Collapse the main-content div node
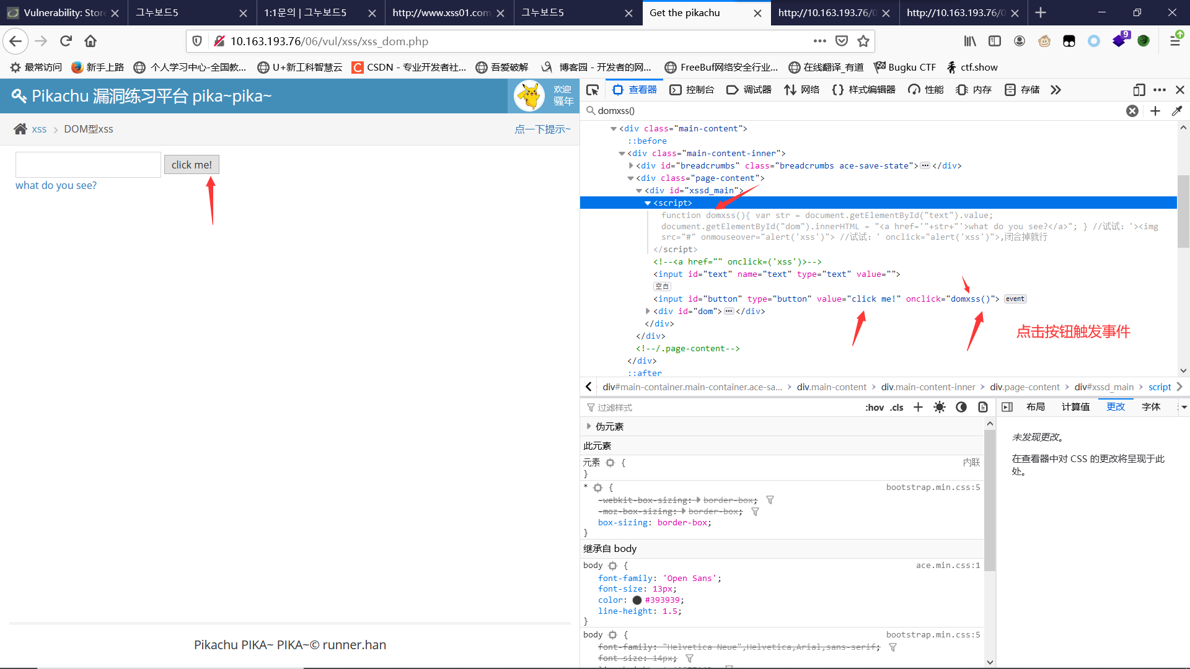This screenshot has width=1190, height=669. point(614,129)
